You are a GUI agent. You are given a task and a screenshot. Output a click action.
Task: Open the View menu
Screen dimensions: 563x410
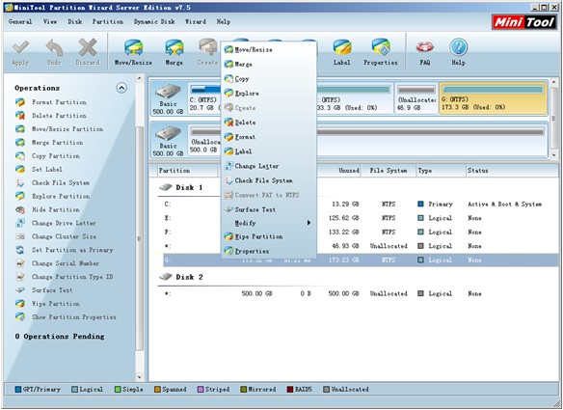pyautogui.click(x=50, y=21)
